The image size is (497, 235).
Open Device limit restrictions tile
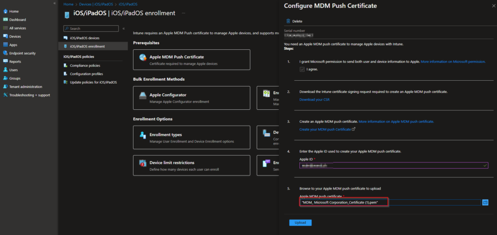pos(191,165)
